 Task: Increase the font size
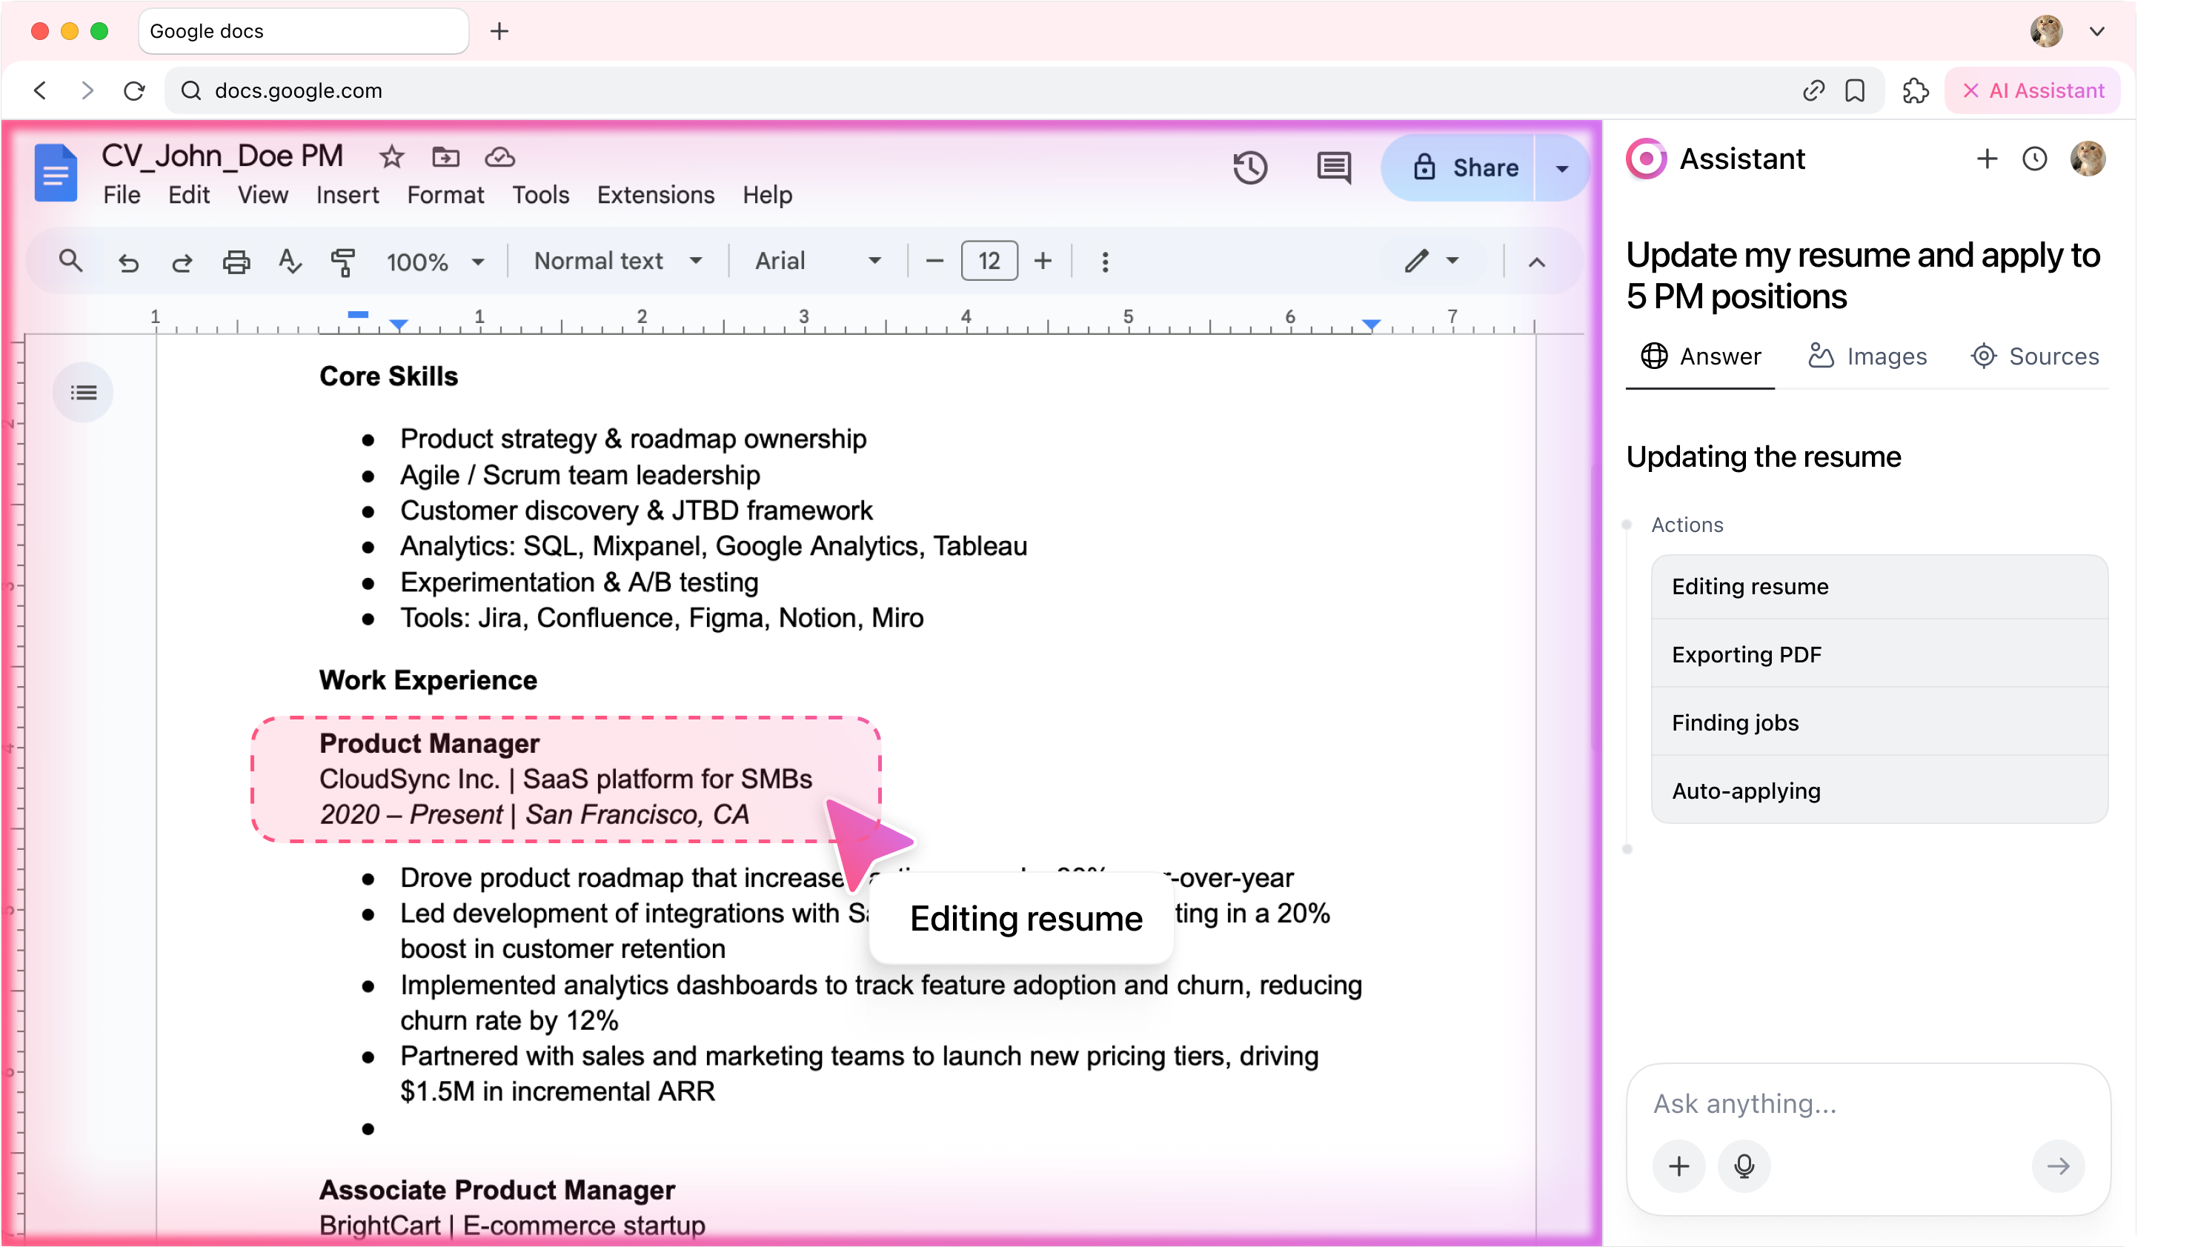click(1042, 262)
